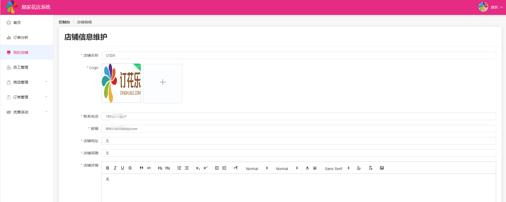The image size is (506, 202).
Task: Increase text indent
Action: 224,168
